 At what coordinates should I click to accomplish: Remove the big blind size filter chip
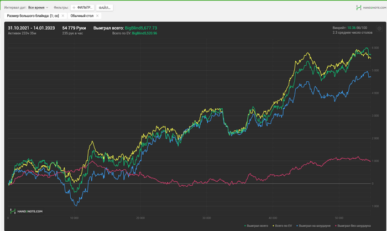[x=62, y=16]
